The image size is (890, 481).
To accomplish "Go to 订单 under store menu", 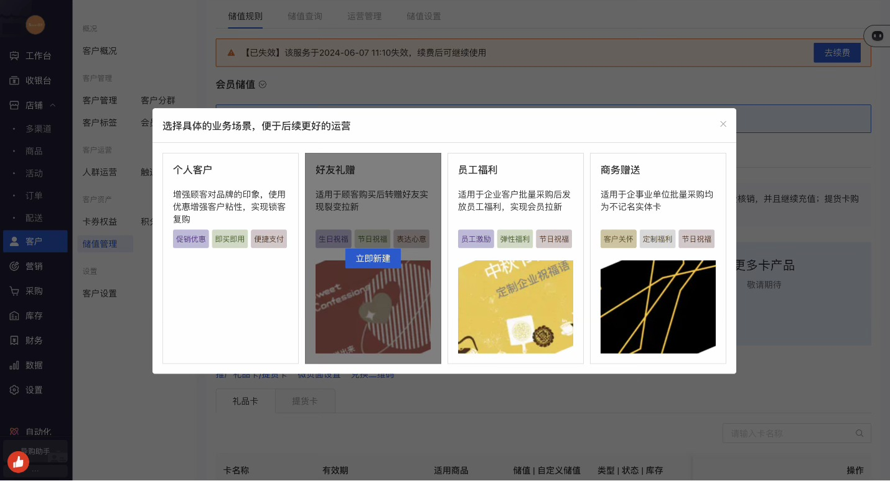I will click(x=34, y=196).
